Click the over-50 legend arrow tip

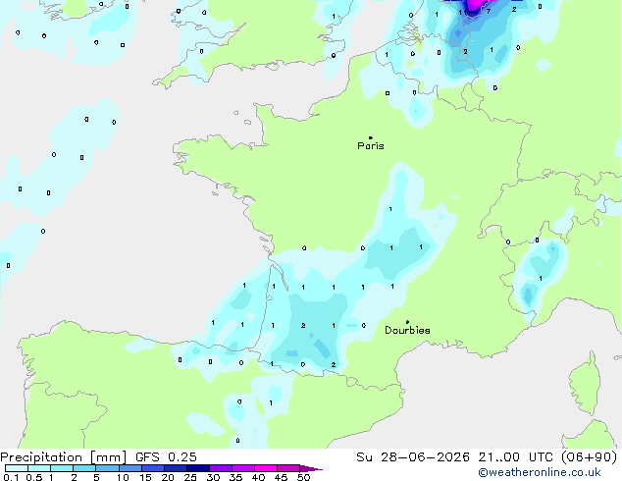coord(311,468)
